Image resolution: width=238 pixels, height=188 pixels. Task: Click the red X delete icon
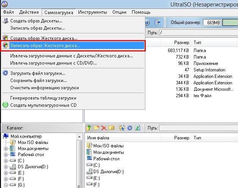(104, 128)
